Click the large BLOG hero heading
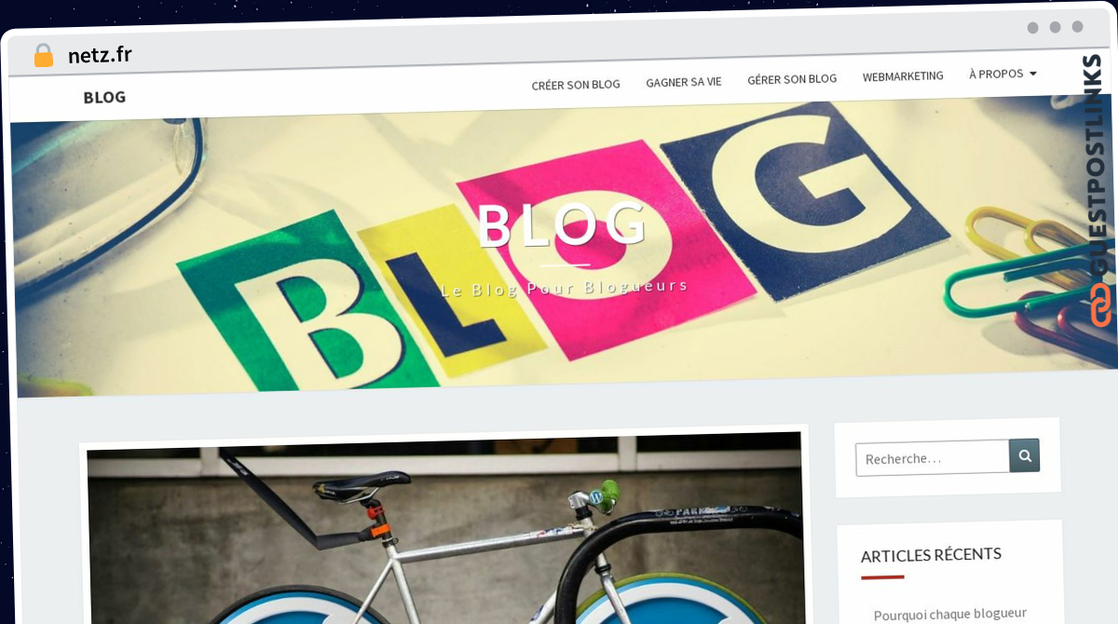This screenshot has width=1118, height=624. click(x=561, y=224)
